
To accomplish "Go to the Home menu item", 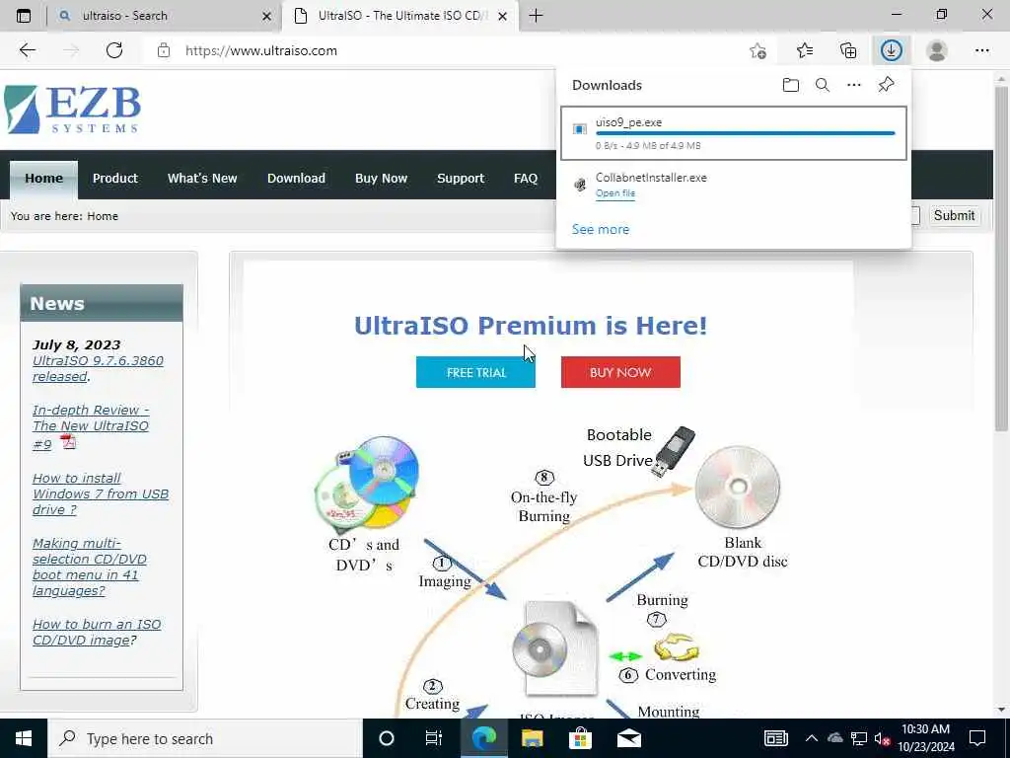I will click(43, 179).
